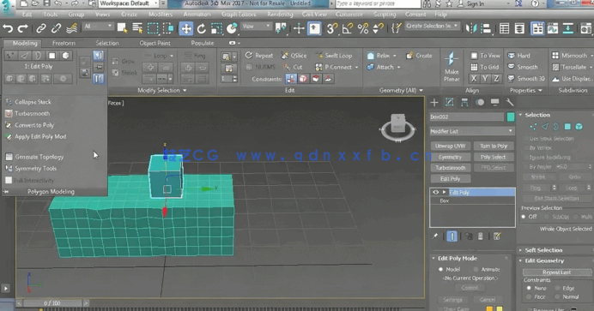594x311 pixels.
Task: Click the Box002 object name field
Action: 467,117
